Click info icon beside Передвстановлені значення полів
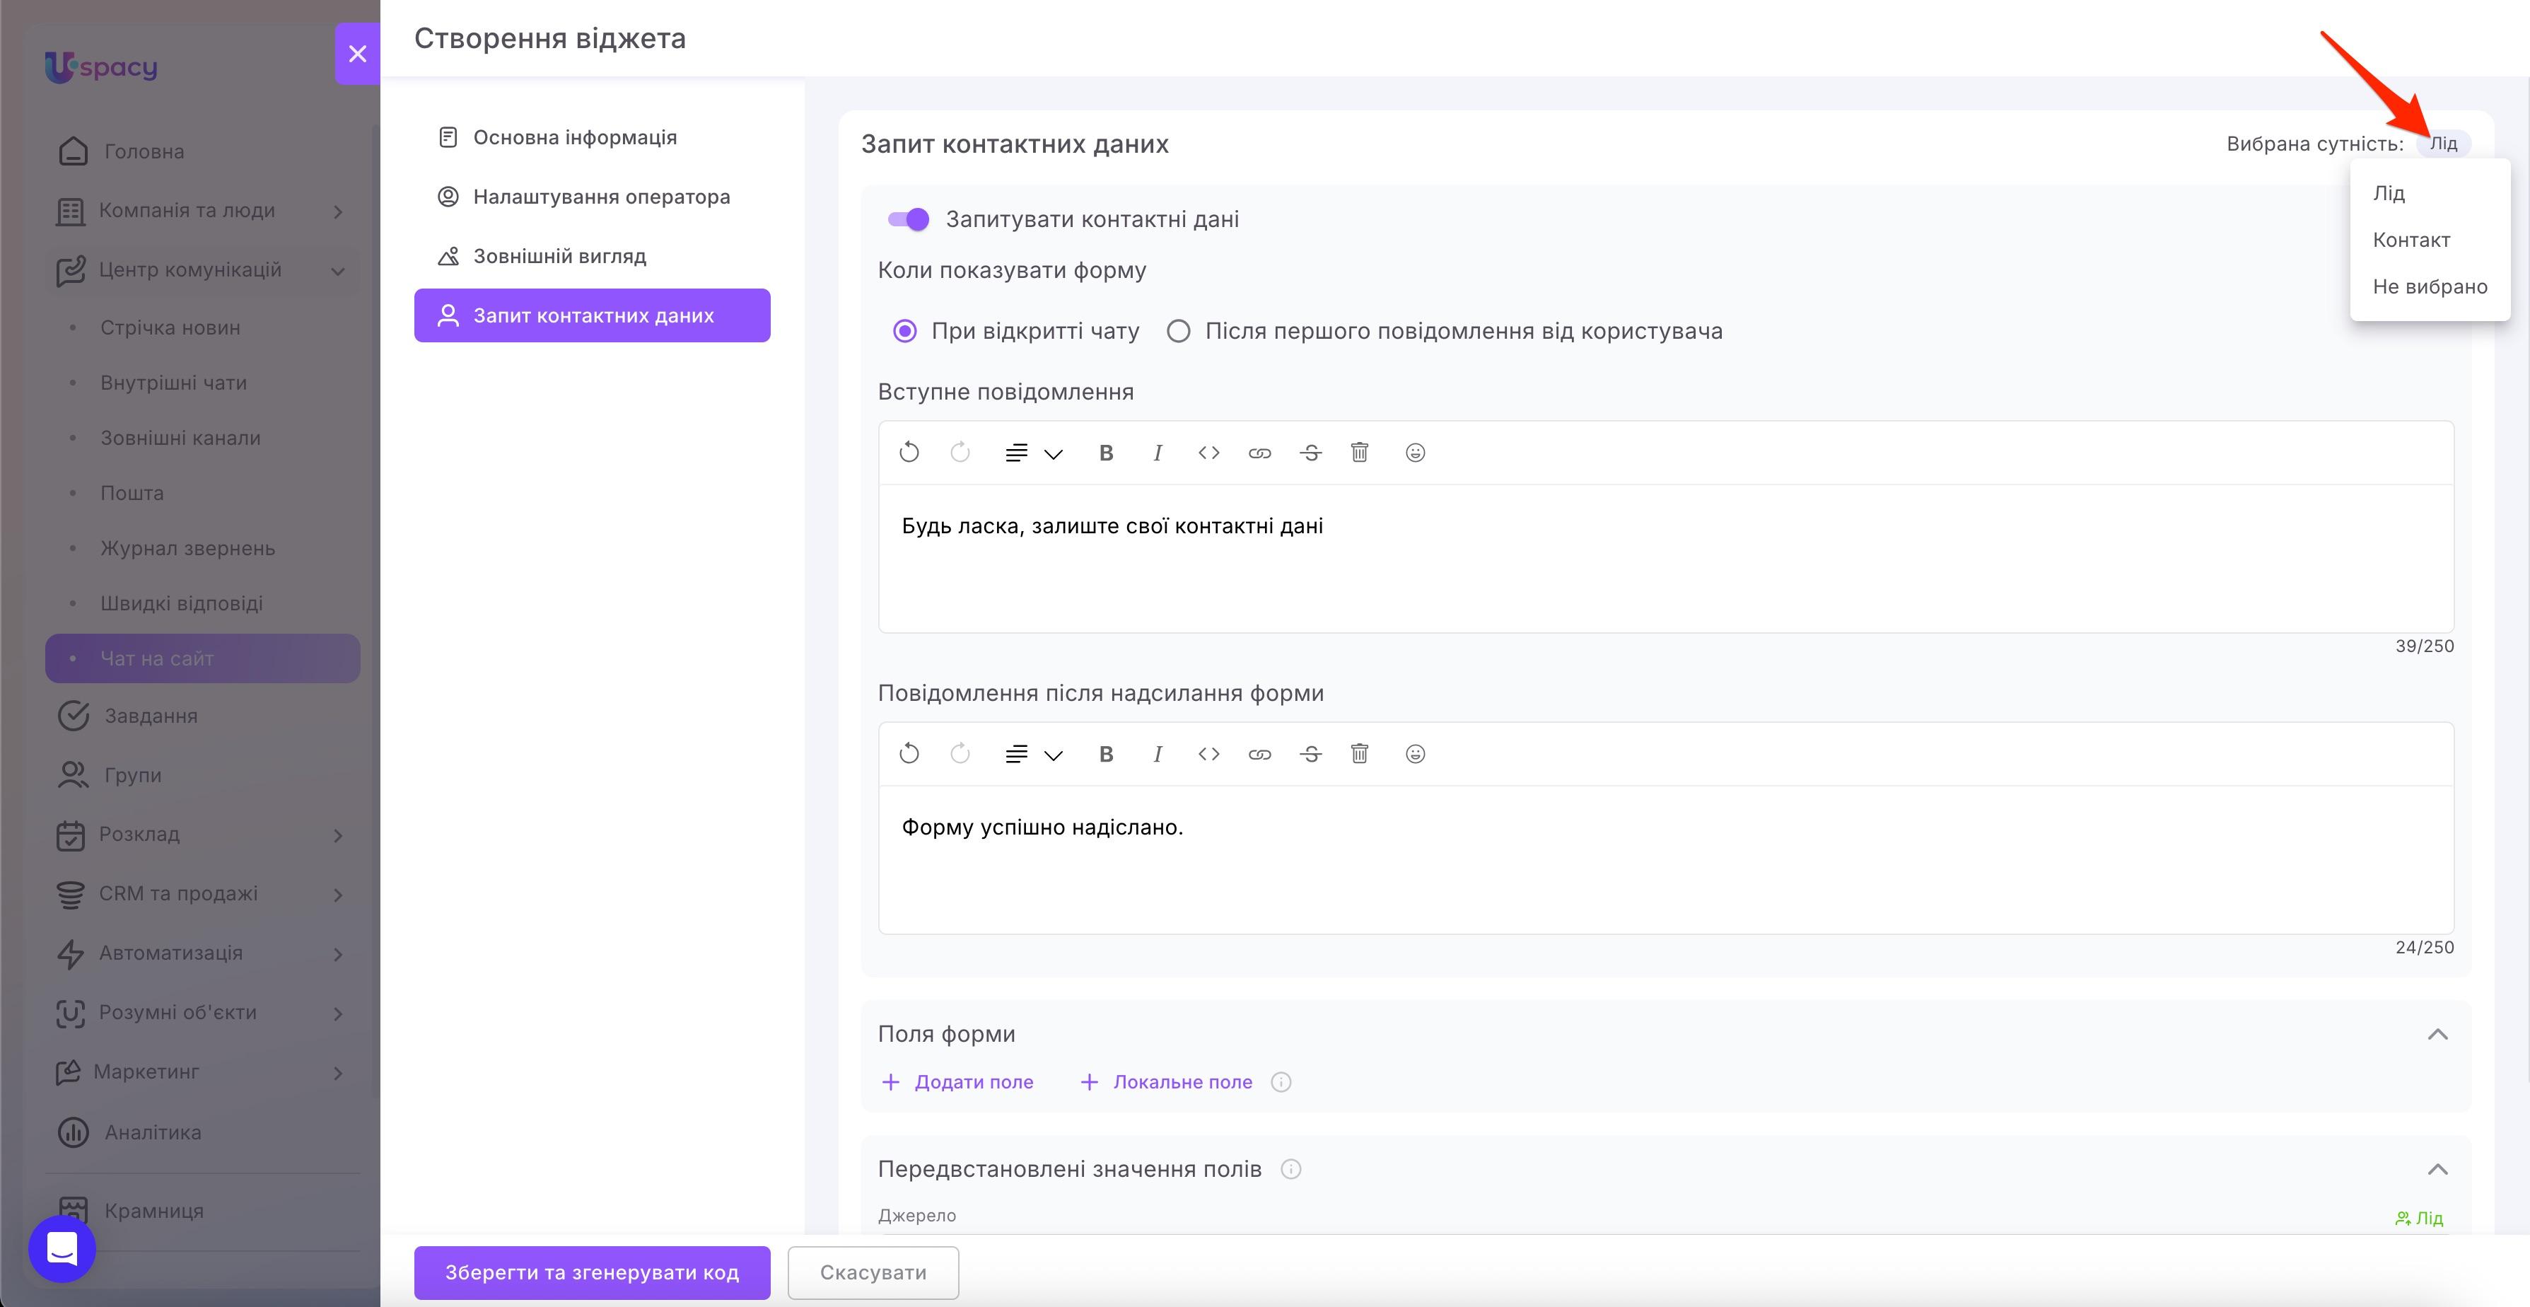 (x=1290, y=1169)
